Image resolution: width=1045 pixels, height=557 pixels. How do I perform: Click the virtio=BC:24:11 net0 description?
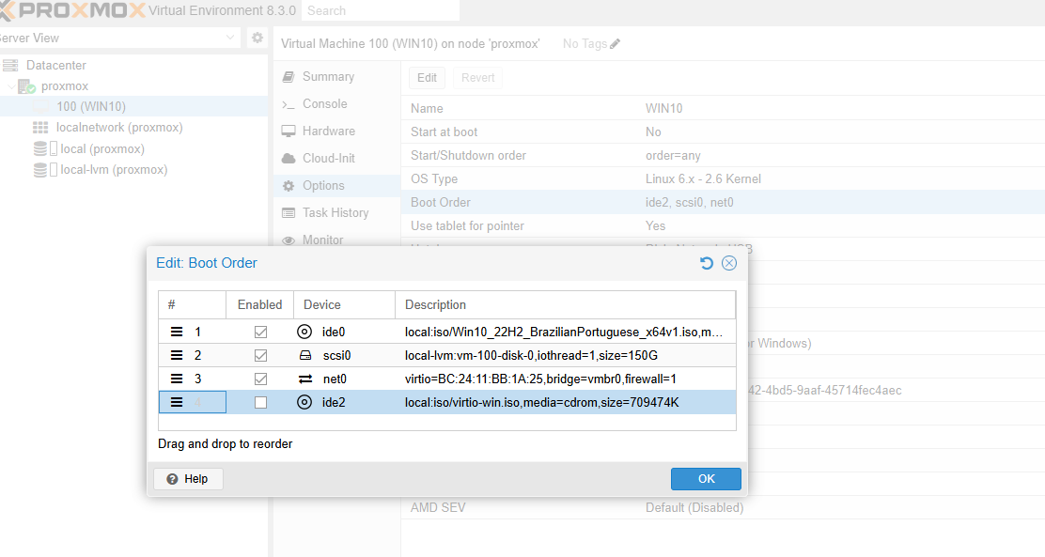pyautogui.click(x=540, y=379)
